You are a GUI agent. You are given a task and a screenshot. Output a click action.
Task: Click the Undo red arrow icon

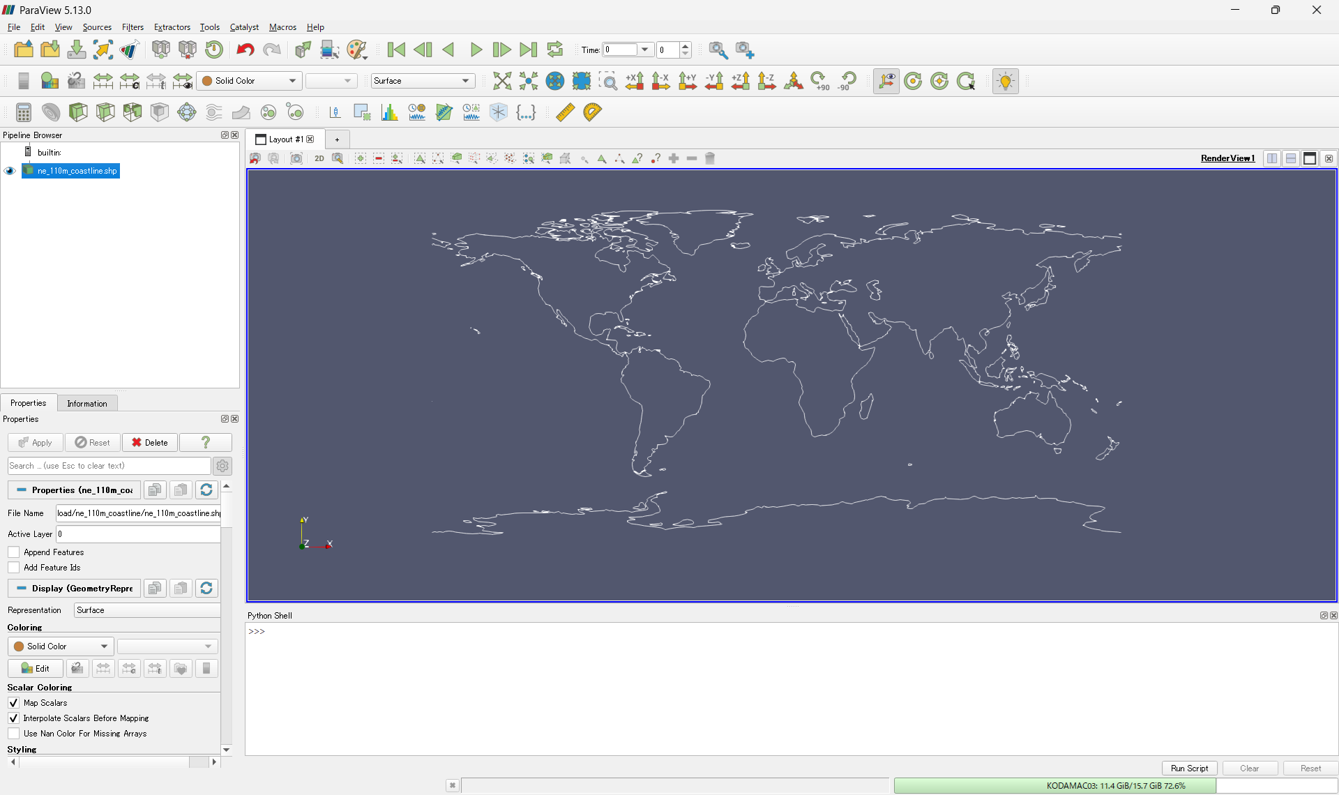tap(245, 50)
